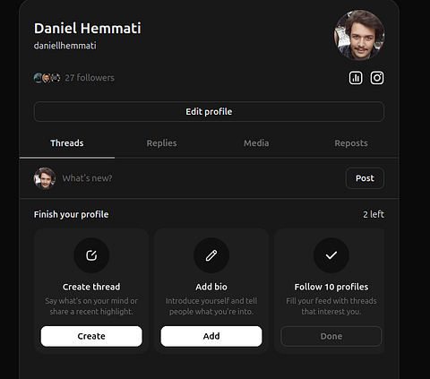Switch to the Replies tab
This screenshot has width=430, height=379.
[x=161, y=143]
